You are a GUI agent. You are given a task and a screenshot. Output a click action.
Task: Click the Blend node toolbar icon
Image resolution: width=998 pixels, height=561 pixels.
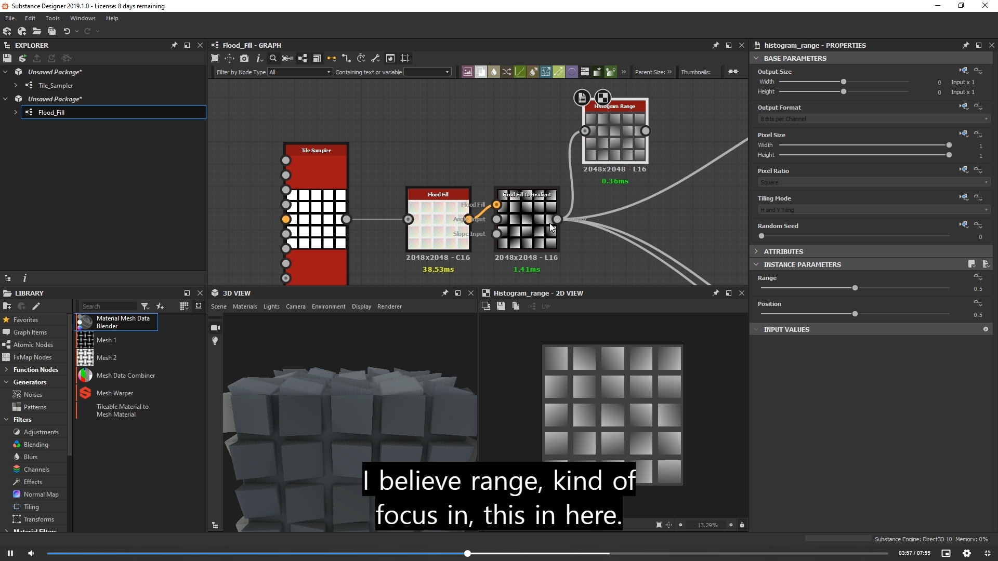click(x=481, y=72)
